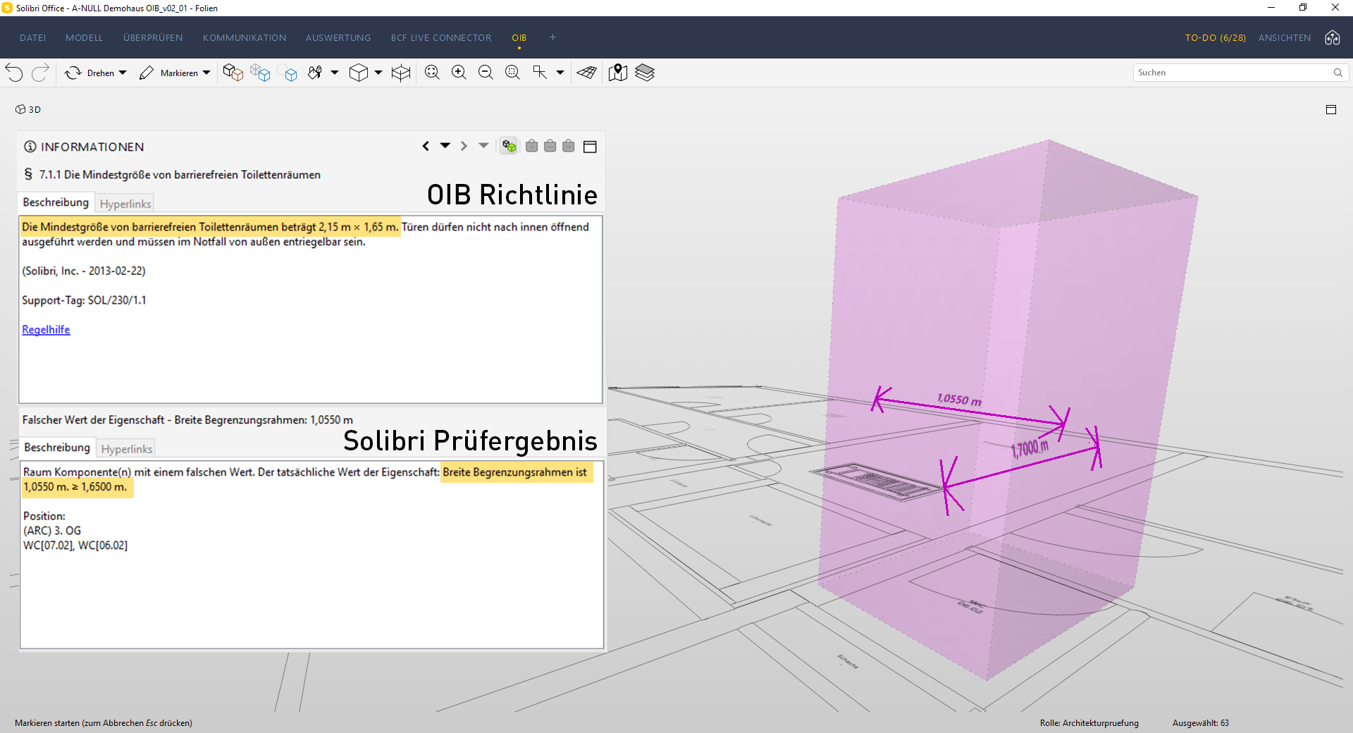Click the stacked layers icon
This screenshot has width=1353, height=733.
tap(645, 73)
